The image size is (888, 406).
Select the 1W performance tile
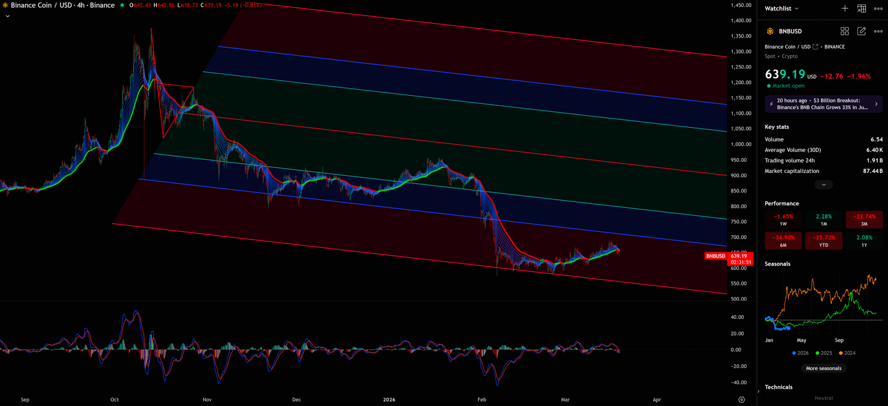[x=783, y=220]
